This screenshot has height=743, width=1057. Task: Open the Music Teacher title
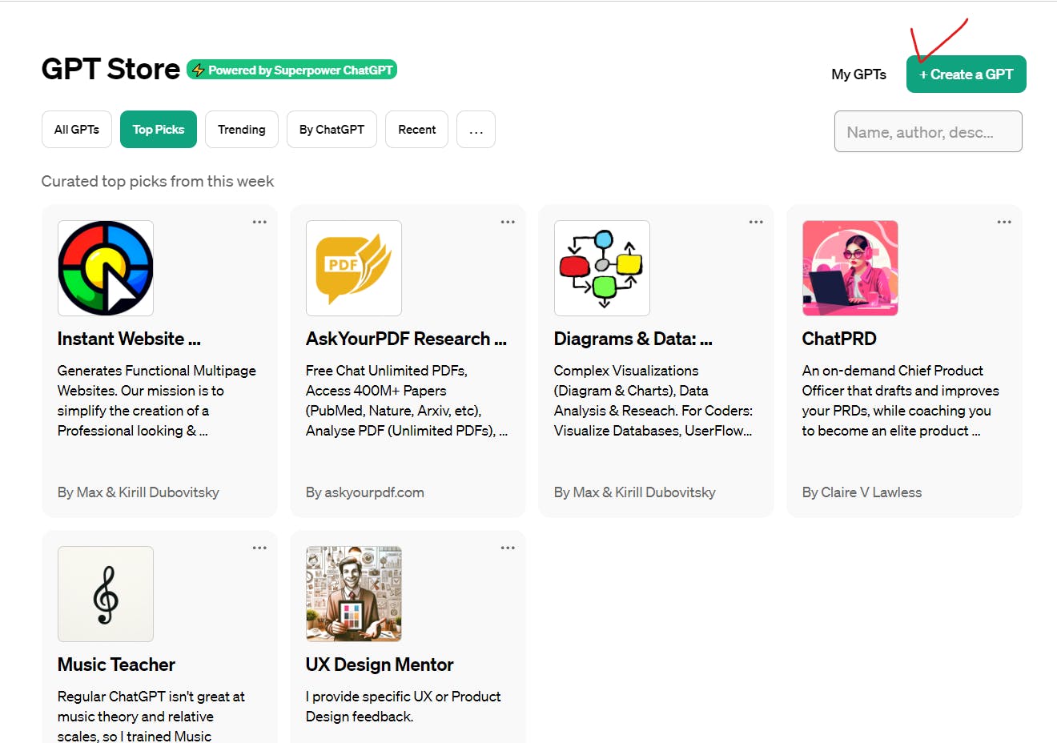pos(116,665)
